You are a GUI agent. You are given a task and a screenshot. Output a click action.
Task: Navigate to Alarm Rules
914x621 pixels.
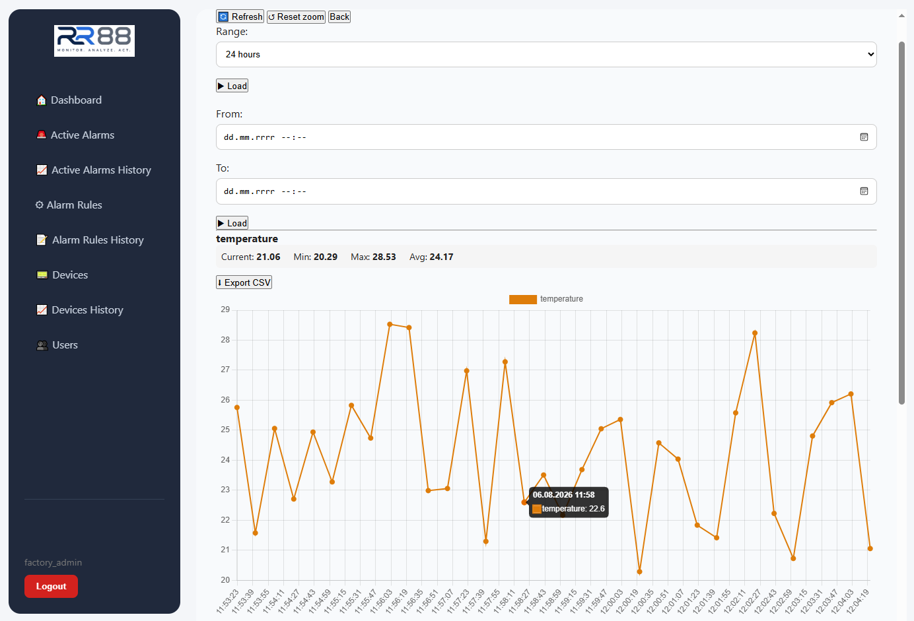click(74, 205)
